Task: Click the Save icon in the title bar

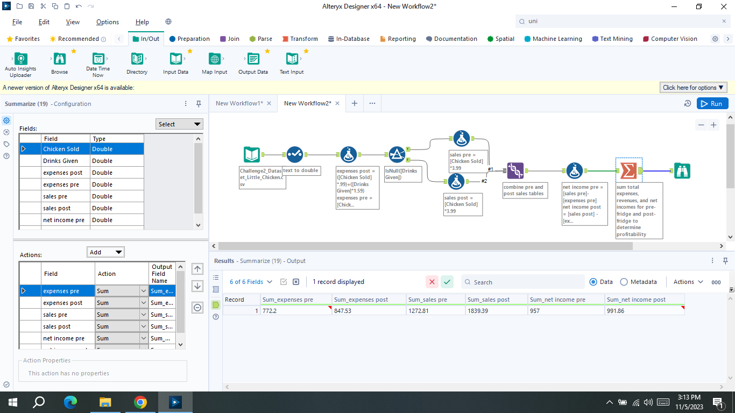Action: point(31,6)
